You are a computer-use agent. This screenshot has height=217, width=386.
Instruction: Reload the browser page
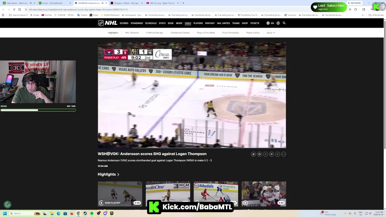pos(14,9)
